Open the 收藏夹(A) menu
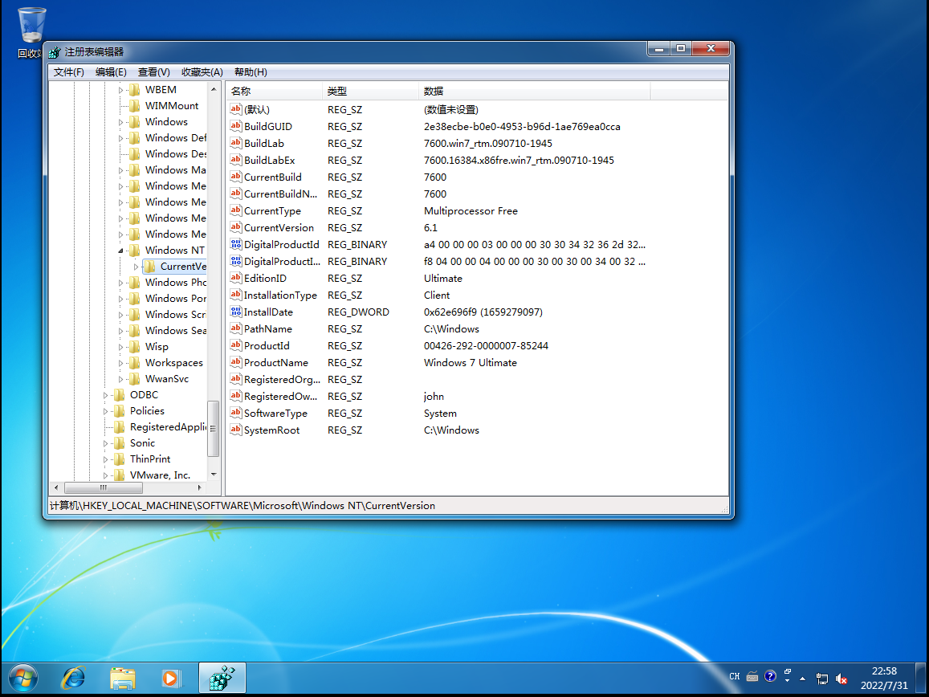 pyautogui.click(x=202, y=71)
